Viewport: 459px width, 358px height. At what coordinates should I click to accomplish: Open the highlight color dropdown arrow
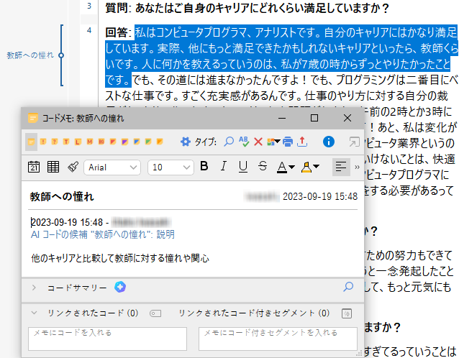pyautogui.click(x=316, y=167)
